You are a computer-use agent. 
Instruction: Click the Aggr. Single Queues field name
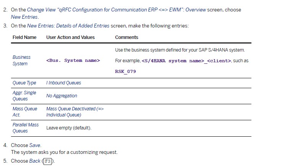coord(24,96)
